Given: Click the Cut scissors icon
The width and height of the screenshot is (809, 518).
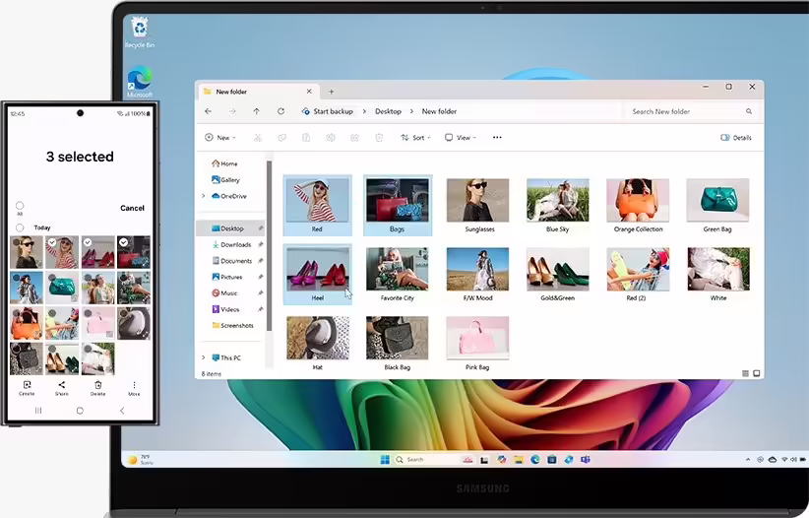Looking at the screenshot, I should tap(258, 137).
